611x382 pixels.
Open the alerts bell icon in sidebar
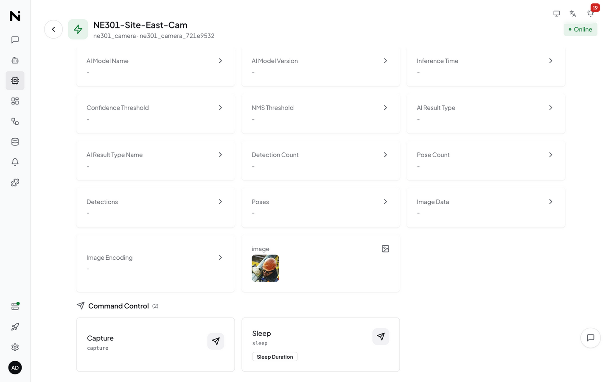[x=15, y=162]
